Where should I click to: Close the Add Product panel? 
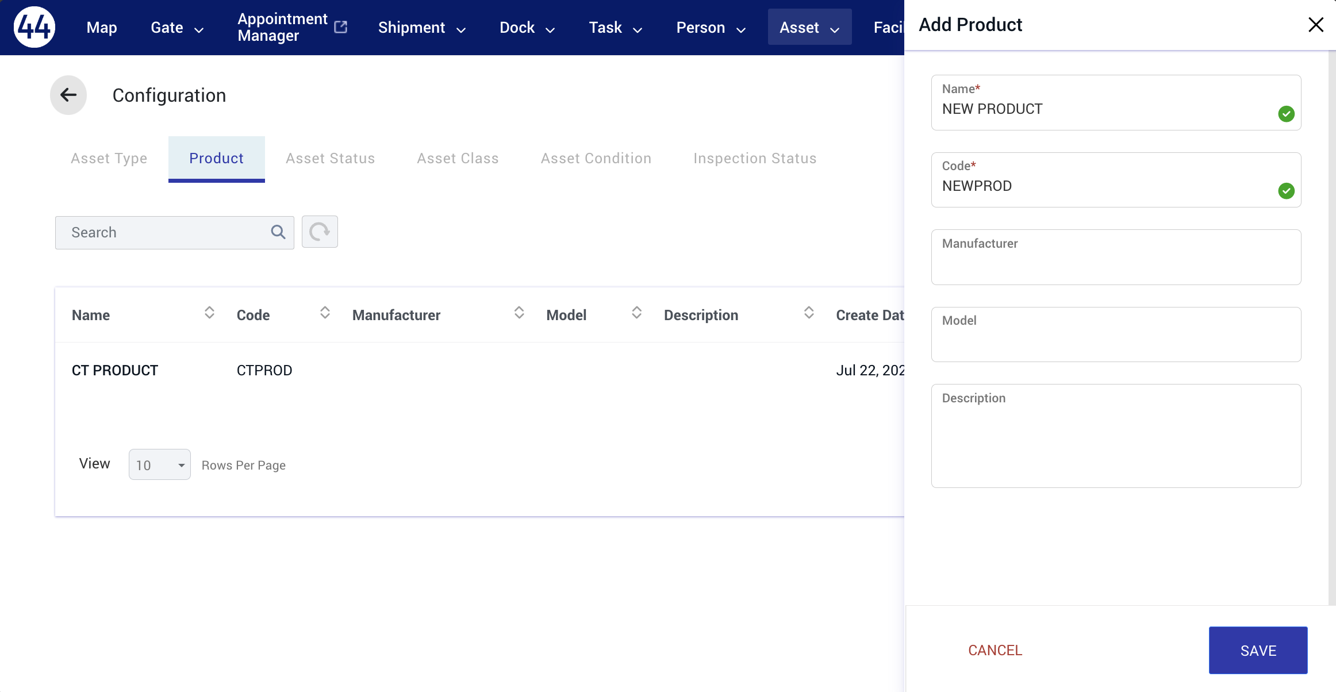1316,25
